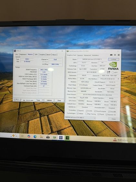Open the GPU-Z hamburger menu icon
The image size is (136, 182).
point(119,55)
